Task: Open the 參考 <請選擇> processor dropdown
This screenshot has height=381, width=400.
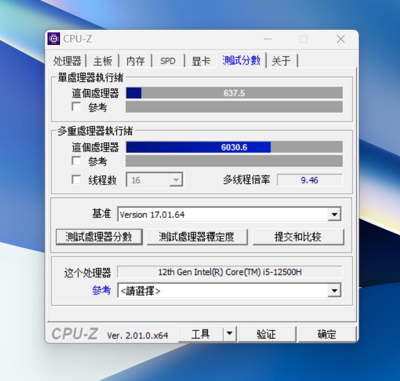Action: tap(334, 291)
